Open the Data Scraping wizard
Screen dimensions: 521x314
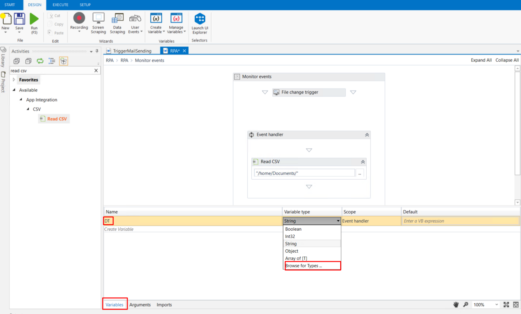(117, 18)
